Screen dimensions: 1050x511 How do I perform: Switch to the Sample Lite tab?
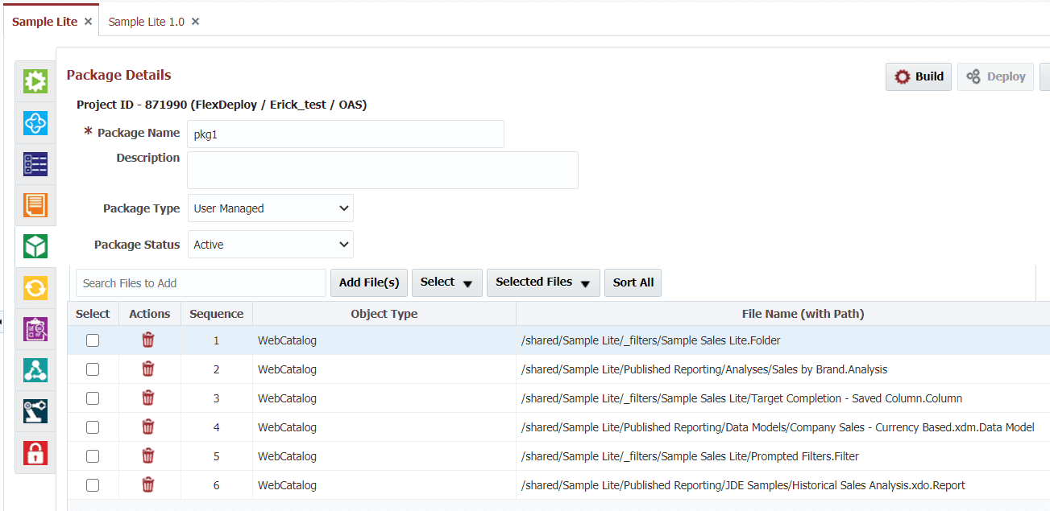[45, 22]
